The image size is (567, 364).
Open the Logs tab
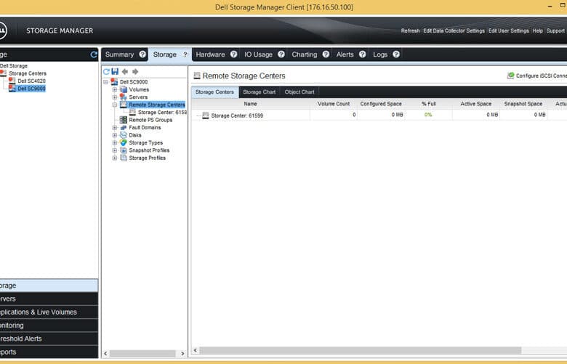[x=380, y=54]
